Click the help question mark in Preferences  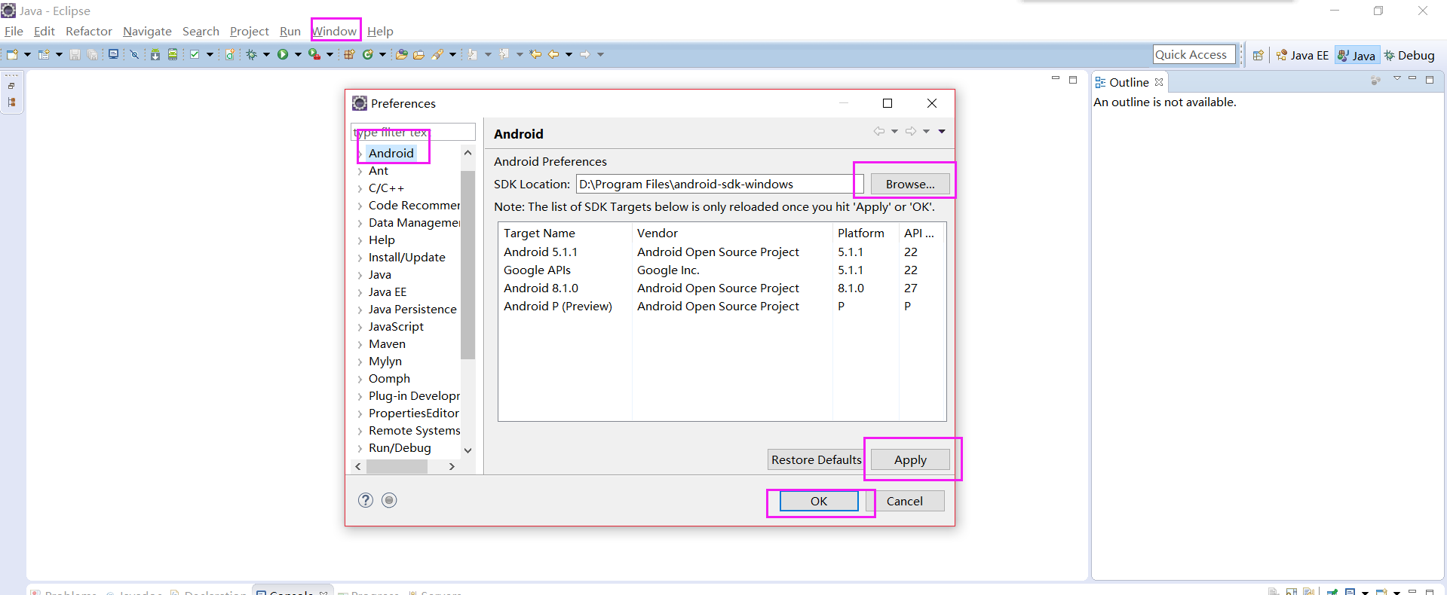(x=366, y=500)
